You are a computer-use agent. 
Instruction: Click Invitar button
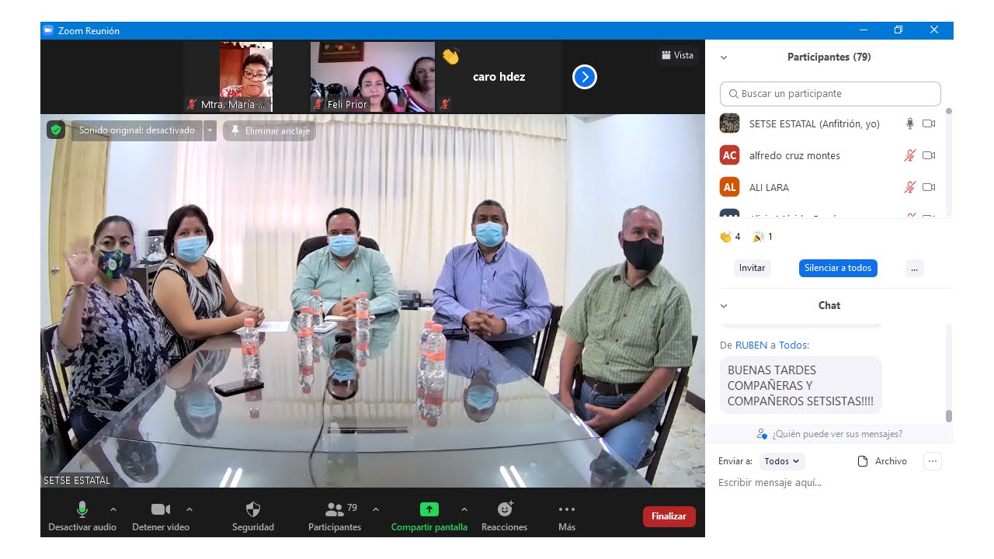coord(752,268)
